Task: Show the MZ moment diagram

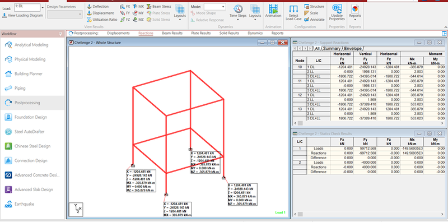Action: (x=138, y=20)
